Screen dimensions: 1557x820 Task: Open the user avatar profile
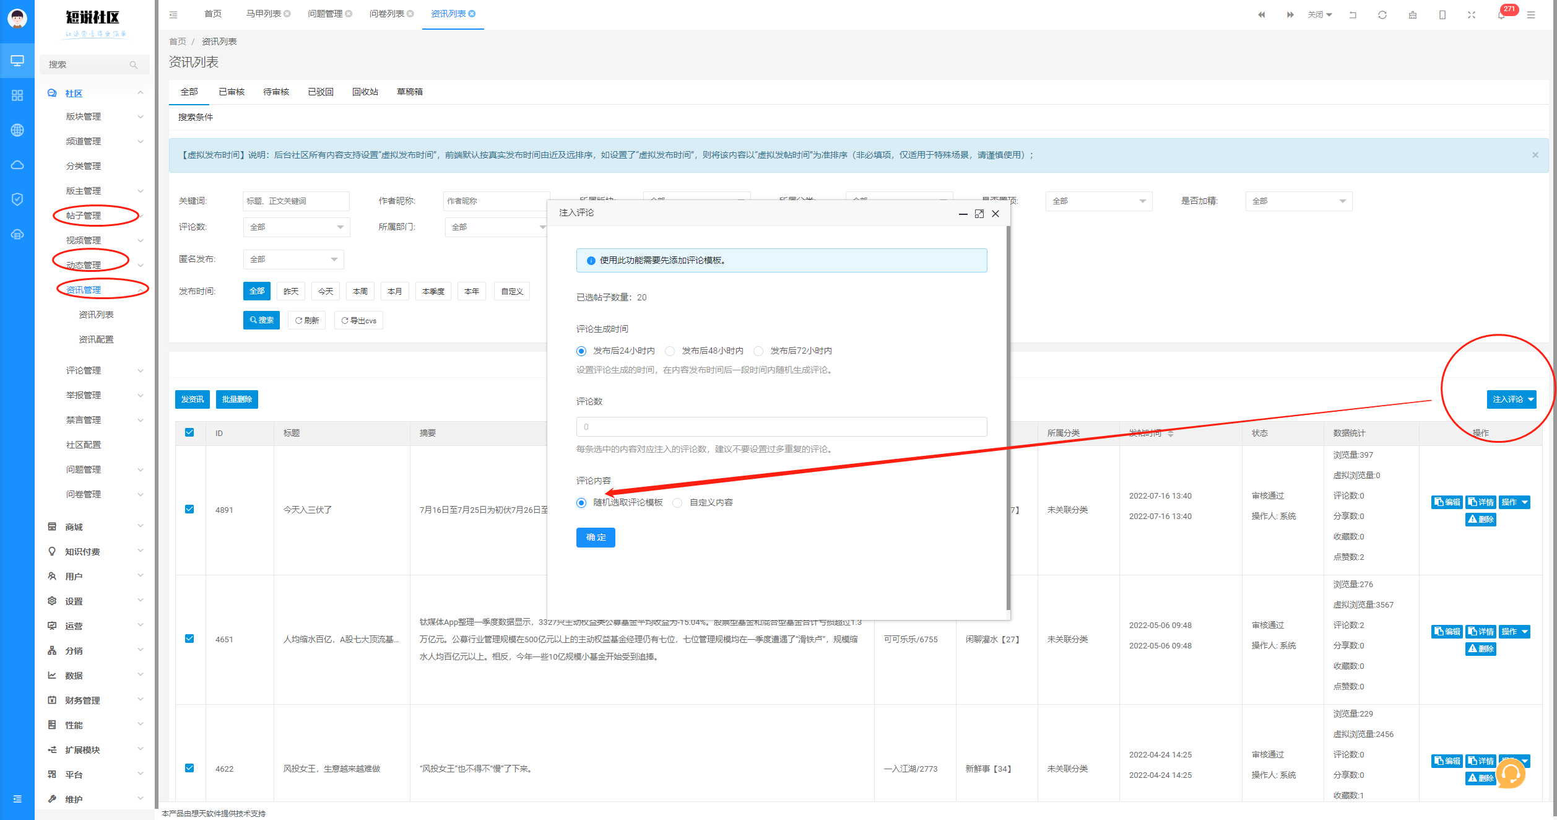pos(17,18)
